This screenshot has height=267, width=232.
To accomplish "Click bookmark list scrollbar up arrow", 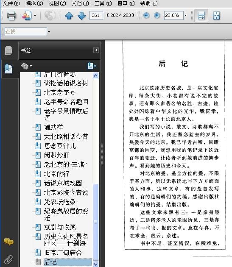I will coord(95,75).
